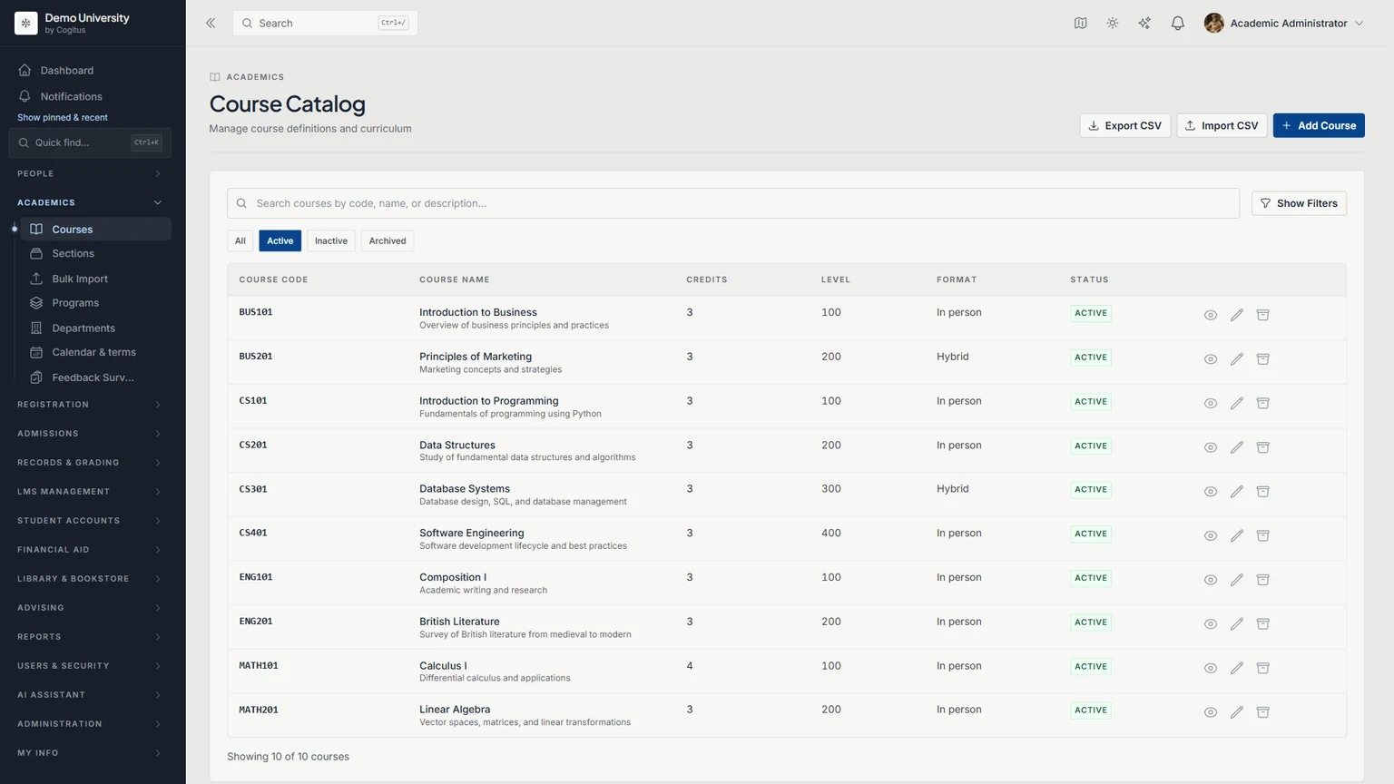Image resolution: width=1394 pixels, height=784 pixels.
Task: Archive the CS201 Data Structures course
Action: pos(1262,447)
